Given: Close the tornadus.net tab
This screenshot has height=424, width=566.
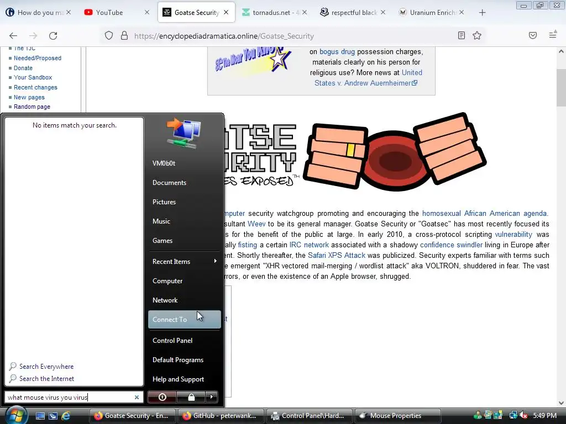Looking at the screenshot, I should point(305,12).
